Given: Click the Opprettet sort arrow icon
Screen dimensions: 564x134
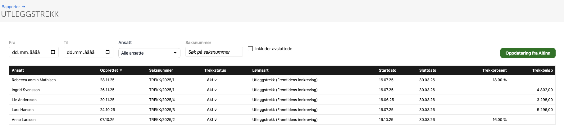Looking at the screenshot, I should pos(121,70).
